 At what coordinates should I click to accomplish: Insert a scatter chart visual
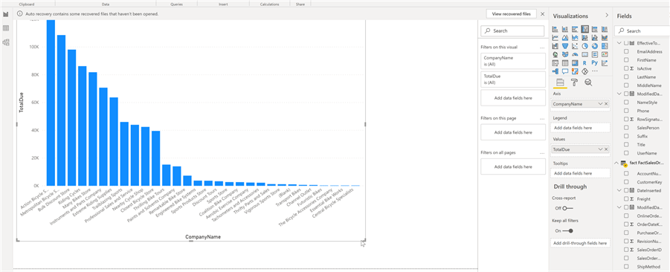(x=575, y=45)
